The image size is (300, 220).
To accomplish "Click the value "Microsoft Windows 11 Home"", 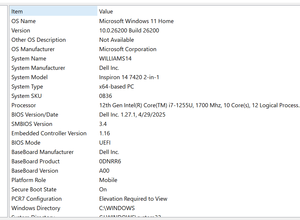I will pos(137,21).
